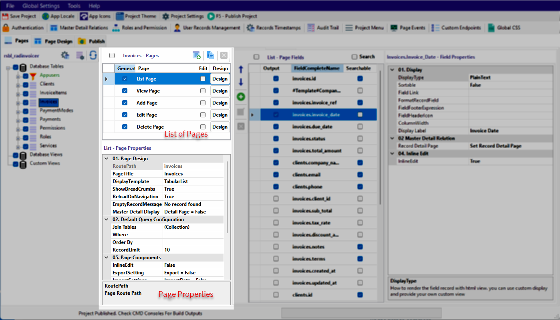The height and width of the screenshot is (320, 560).
Task: Collapse 04. Inline Edit section
Action: tap(392, 154)
